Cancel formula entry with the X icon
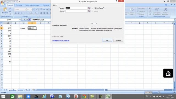The width and height of the screenshot is (176, 99). tap(24, 20)
